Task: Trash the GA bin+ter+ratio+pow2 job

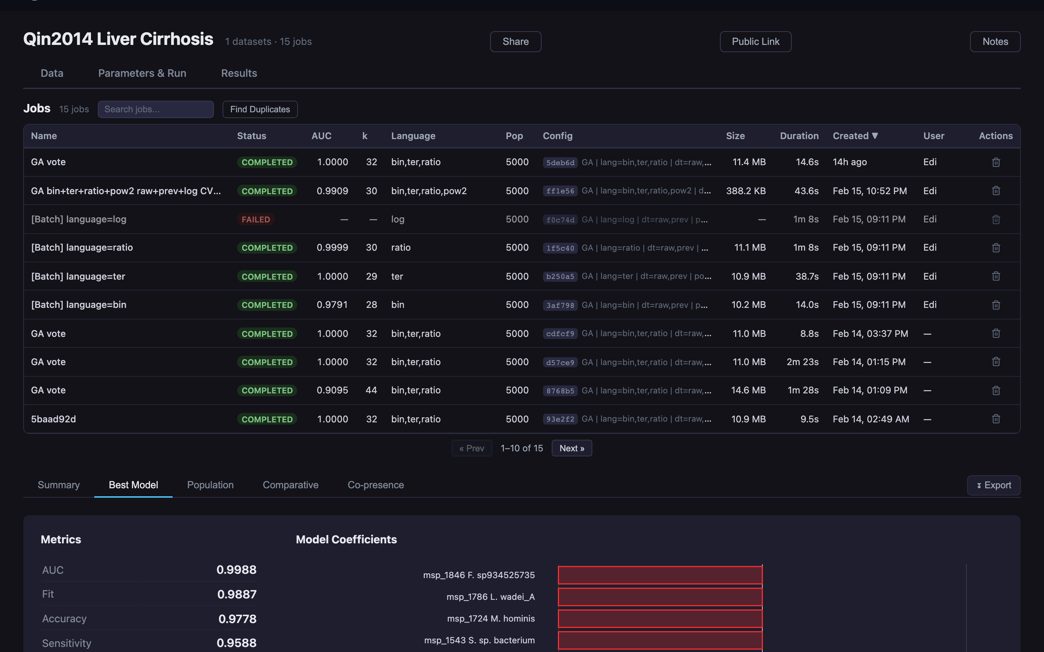Action: (996, 191)
